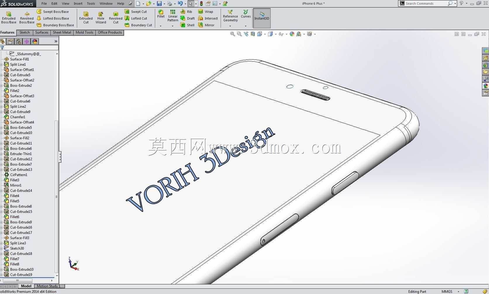Choose the Swept Boss/Base command

tap(53, 11)
